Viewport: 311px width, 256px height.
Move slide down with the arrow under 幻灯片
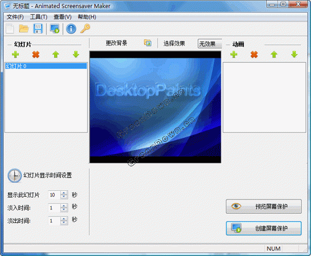[76, 55]
